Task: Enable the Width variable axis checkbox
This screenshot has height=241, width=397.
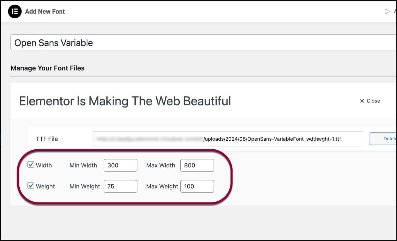Action: click(30, 165)
